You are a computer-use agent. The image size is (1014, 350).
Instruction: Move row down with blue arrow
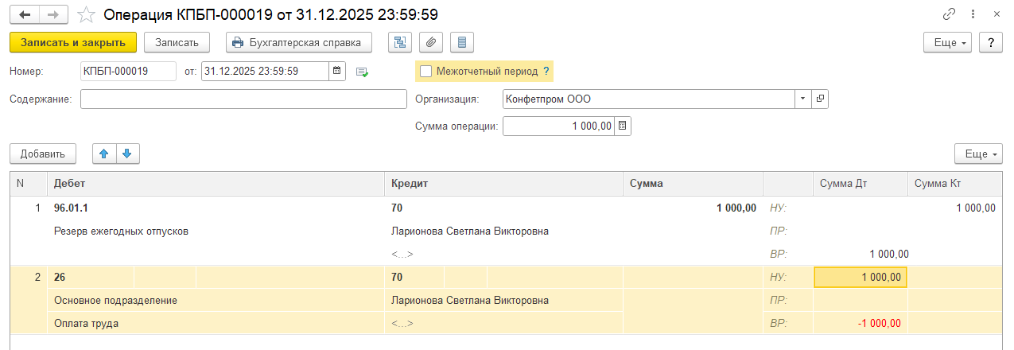(127, 154)
